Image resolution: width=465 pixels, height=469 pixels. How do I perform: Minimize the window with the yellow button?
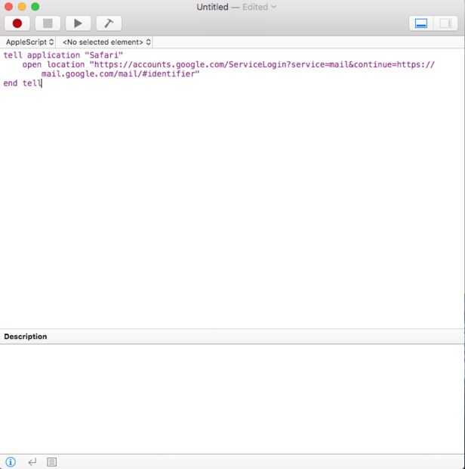pos(22,7)
